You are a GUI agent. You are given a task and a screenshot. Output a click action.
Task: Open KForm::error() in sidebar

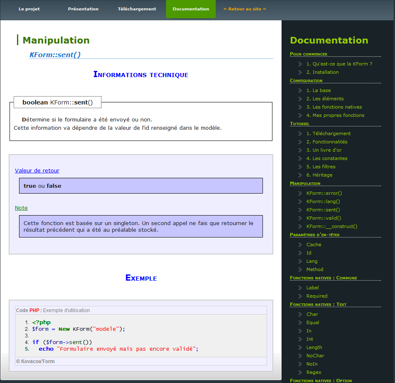pos(324,194)
